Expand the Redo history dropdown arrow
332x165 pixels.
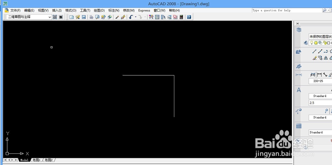pos(145,17)
